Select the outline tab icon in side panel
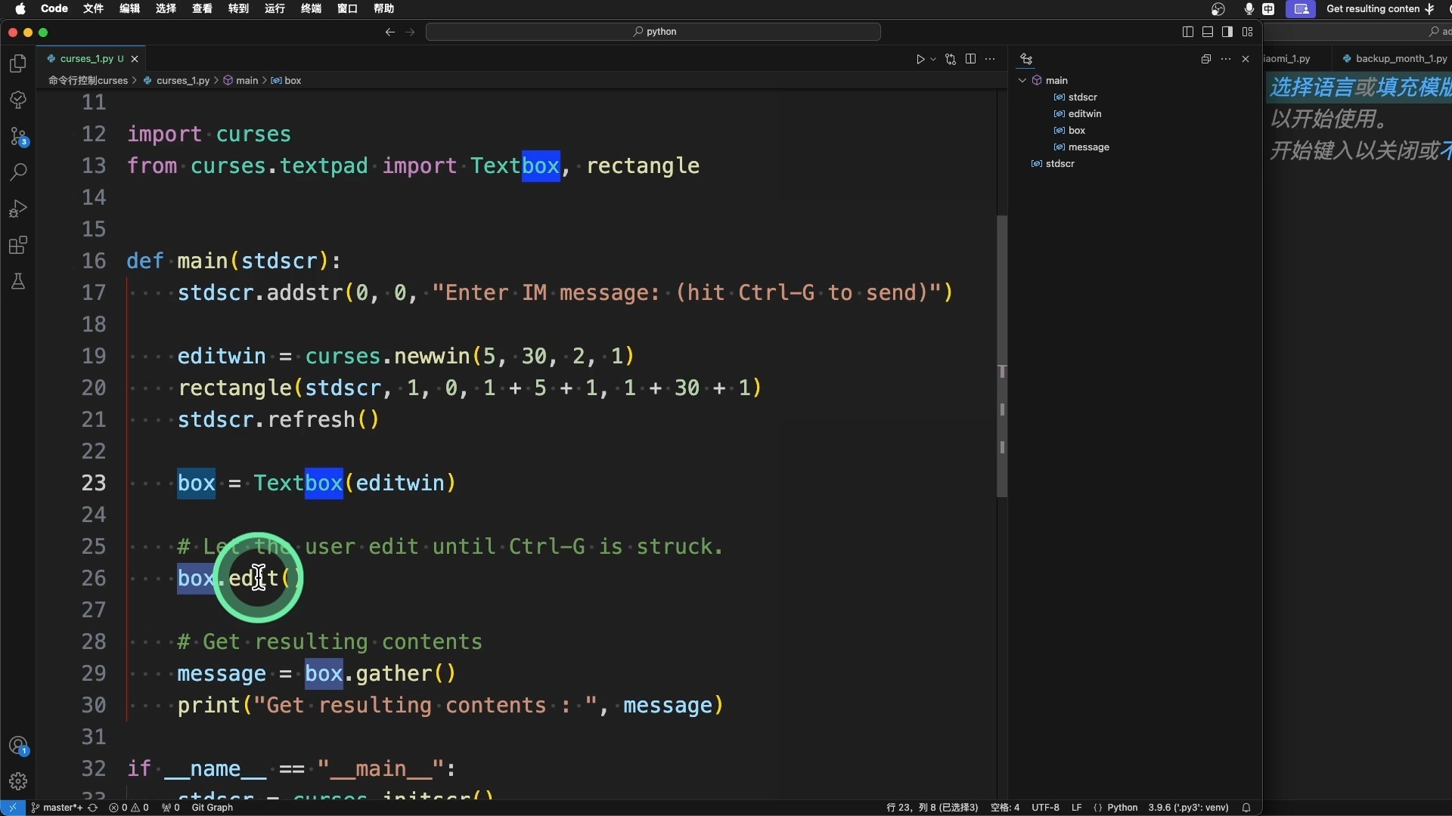1452x816 pixels. pyautogui.click(x=1026, y=59)
